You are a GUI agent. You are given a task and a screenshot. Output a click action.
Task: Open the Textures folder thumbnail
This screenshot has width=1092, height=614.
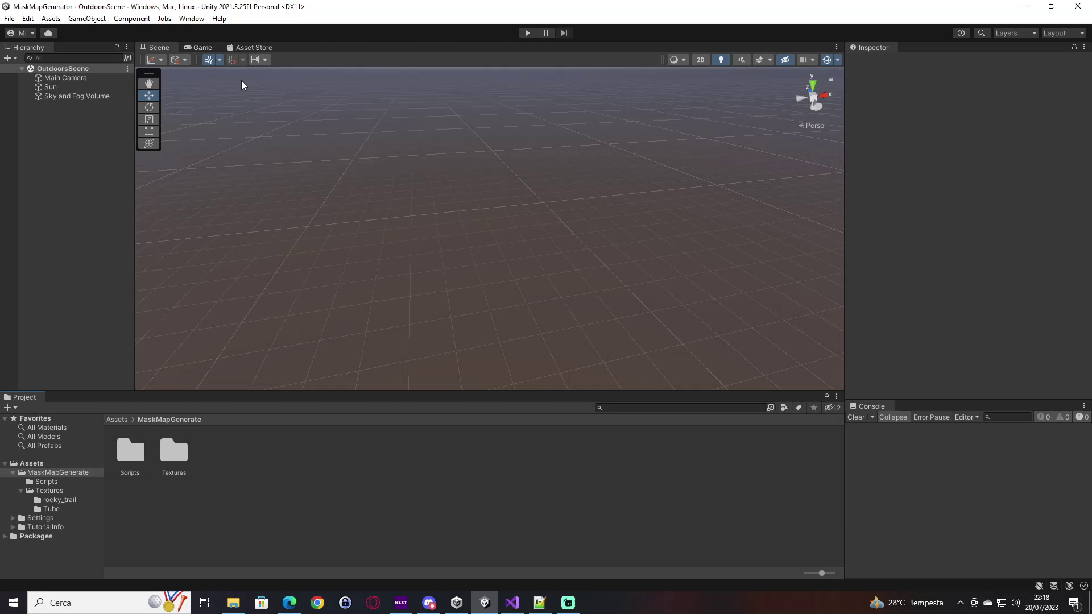[174, 456]
